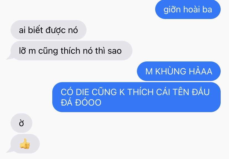Screen dimensions: 229x159
Task: Tap the "M KHÙNG HẢAA" blue bubble
Action: point(179,71)
